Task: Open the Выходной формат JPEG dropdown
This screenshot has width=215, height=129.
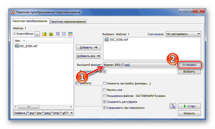Action: pyautogui.click(x=140, y=65)
